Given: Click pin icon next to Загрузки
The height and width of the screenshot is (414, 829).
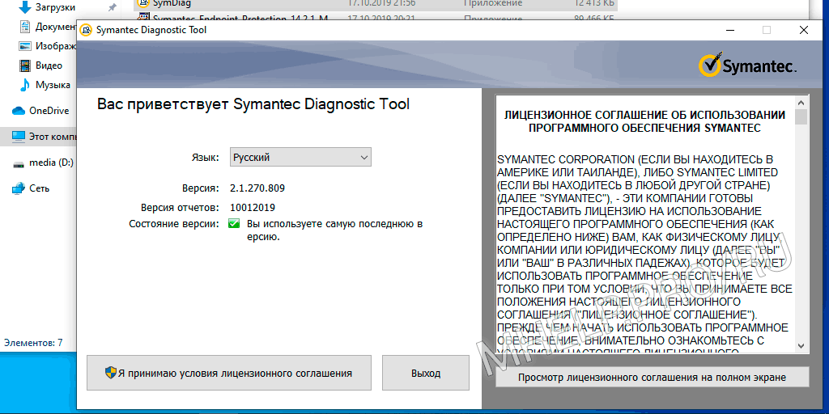Looking at the screenshot, I should [112, 7].
